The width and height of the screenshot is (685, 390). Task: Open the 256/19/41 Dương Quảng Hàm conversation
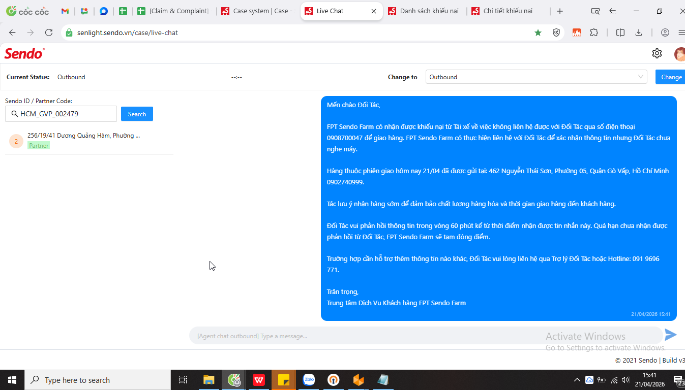click(x=89, y=141)
